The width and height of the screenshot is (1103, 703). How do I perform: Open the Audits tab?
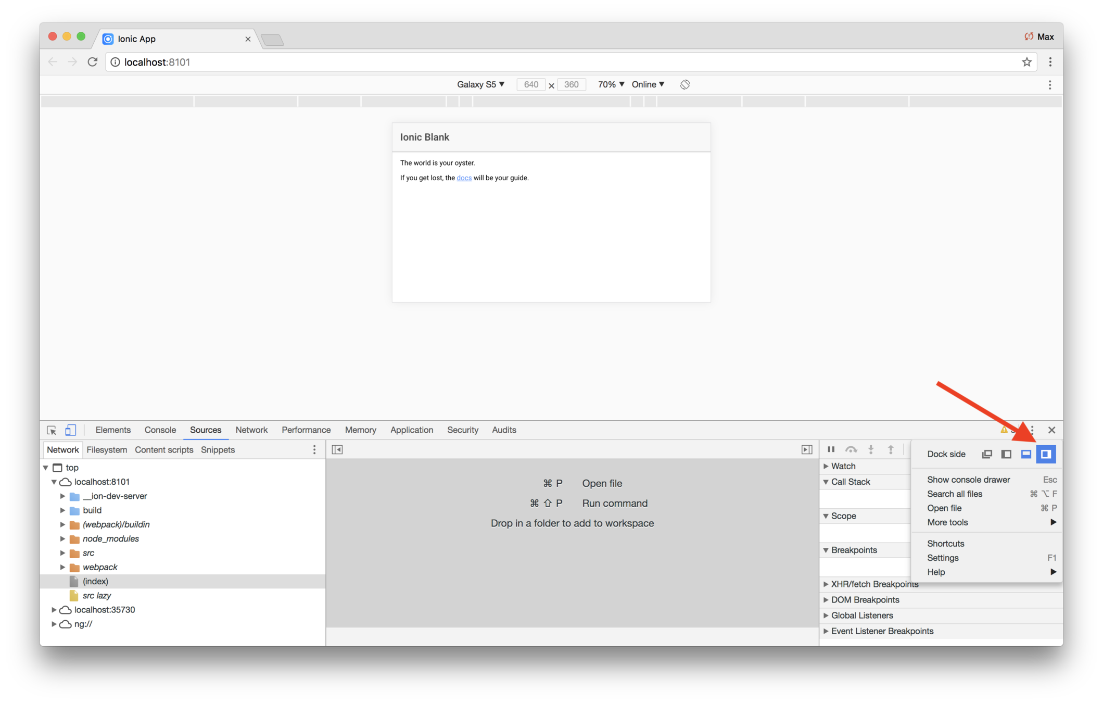504,430
